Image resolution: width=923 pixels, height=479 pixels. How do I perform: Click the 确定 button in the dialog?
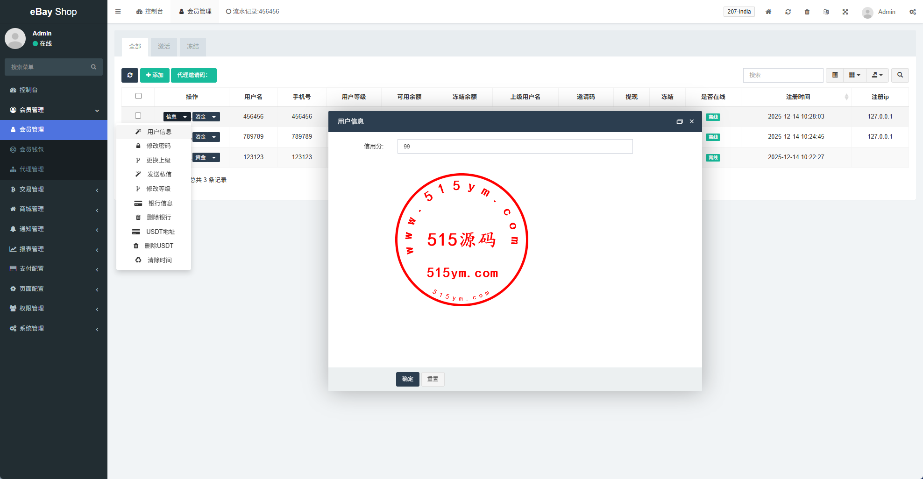point(407,379)
